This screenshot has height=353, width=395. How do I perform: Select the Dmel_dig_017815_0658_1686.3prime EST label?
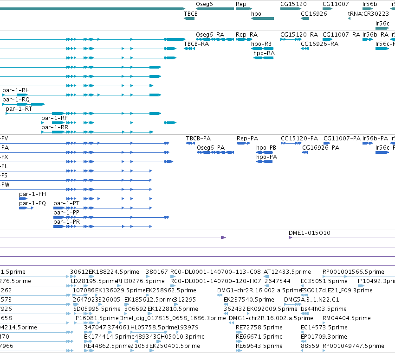(x=173, y=318)
